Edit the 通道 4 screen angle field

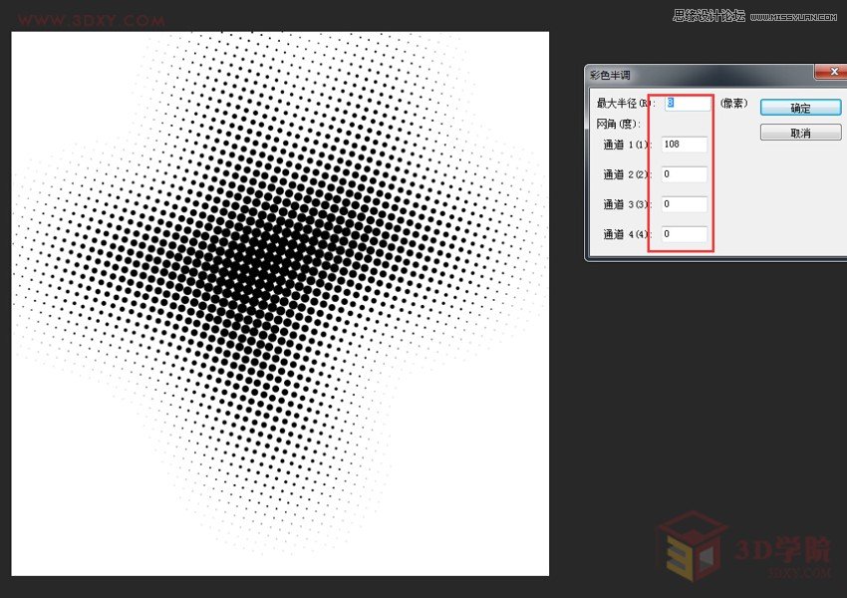coord(684,234)
